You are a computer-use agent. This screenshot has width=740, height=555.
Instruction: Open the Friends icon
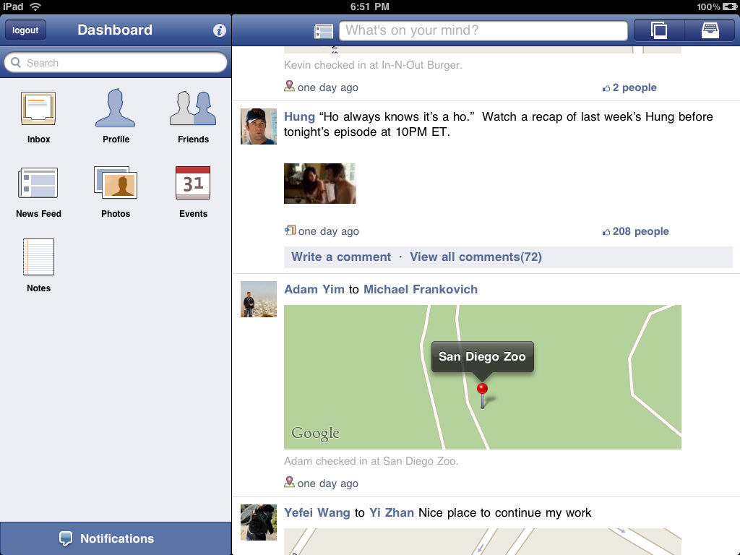[193, 108]
